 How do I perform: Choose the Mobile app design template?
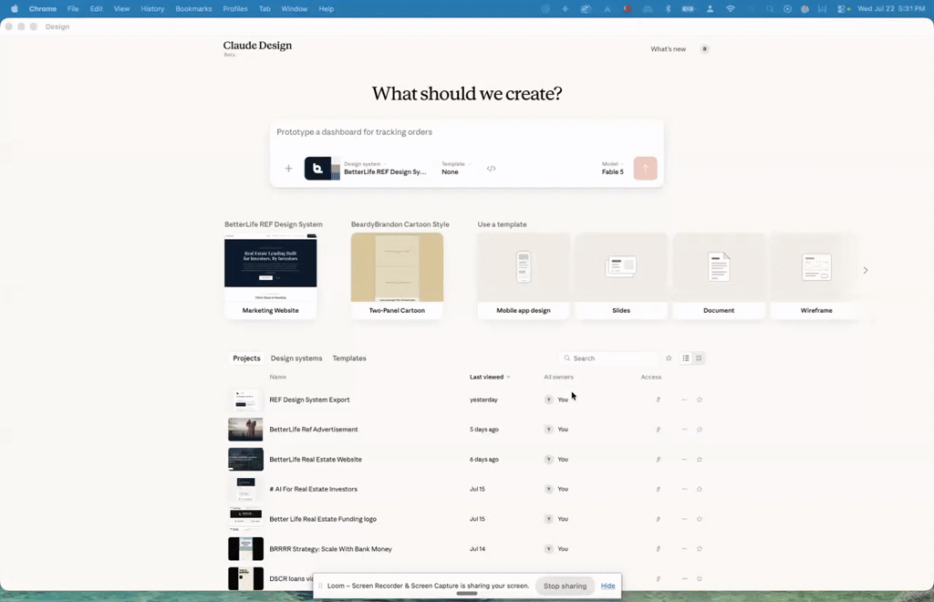(x=523, y=275)
